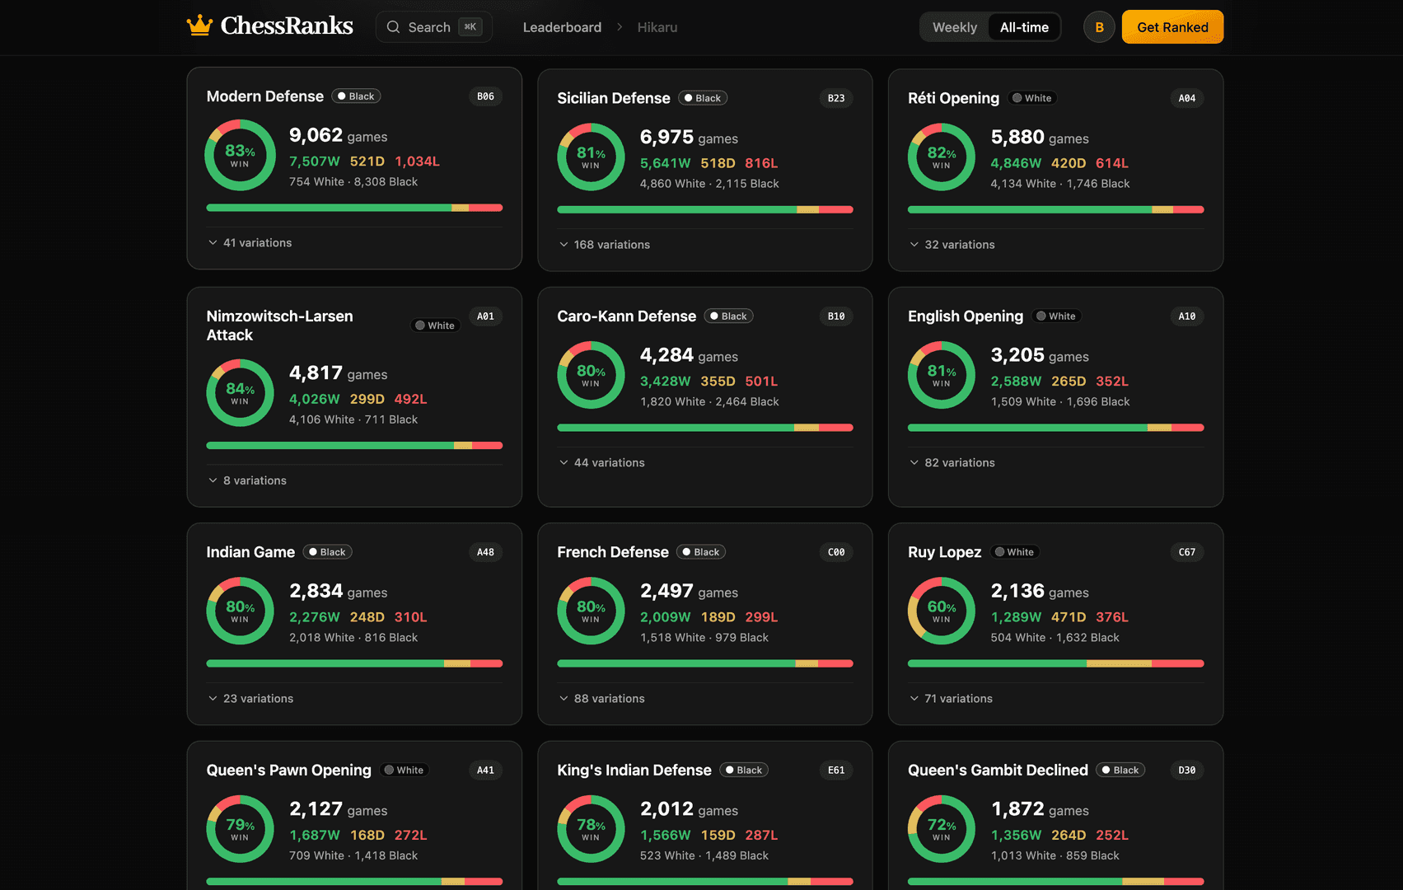This screenshot has width=1403, height=890.
Task: Click the ChessRanks crown logo icon
Action: (199, 26)
